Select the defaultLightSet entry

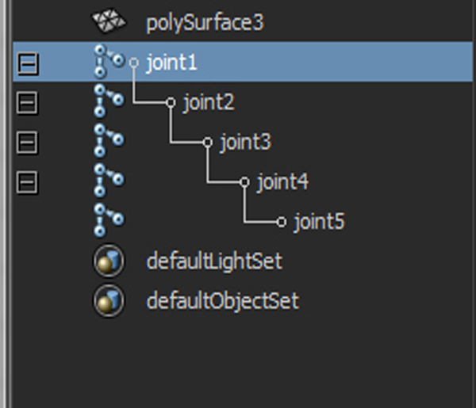(214, 261)
